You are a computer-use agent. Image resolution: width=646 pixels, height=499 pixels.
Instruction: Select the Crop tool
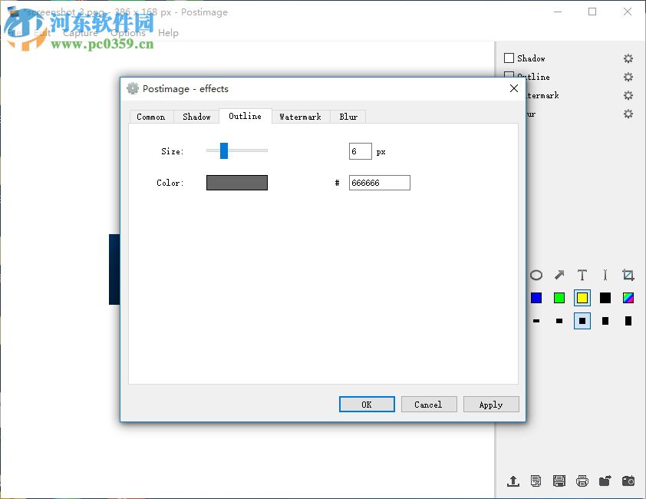click(x=628, y=275)
